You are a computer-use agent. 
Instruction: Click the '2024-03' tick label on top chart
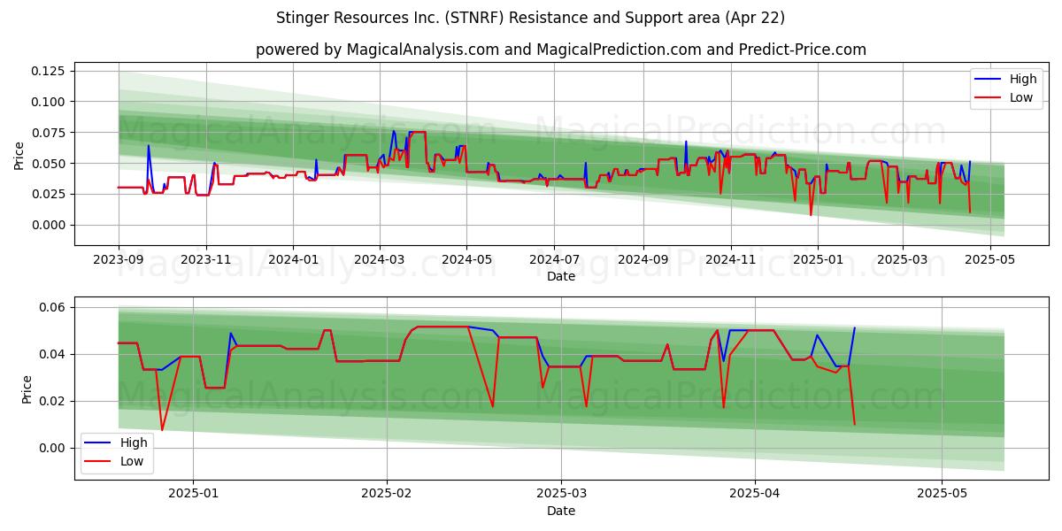coord(380,259)
